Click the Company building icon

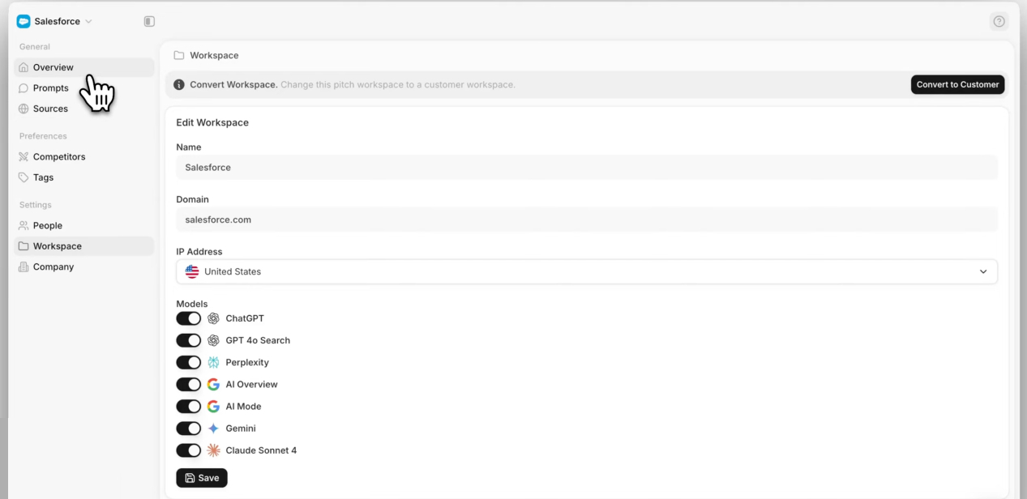24,267
